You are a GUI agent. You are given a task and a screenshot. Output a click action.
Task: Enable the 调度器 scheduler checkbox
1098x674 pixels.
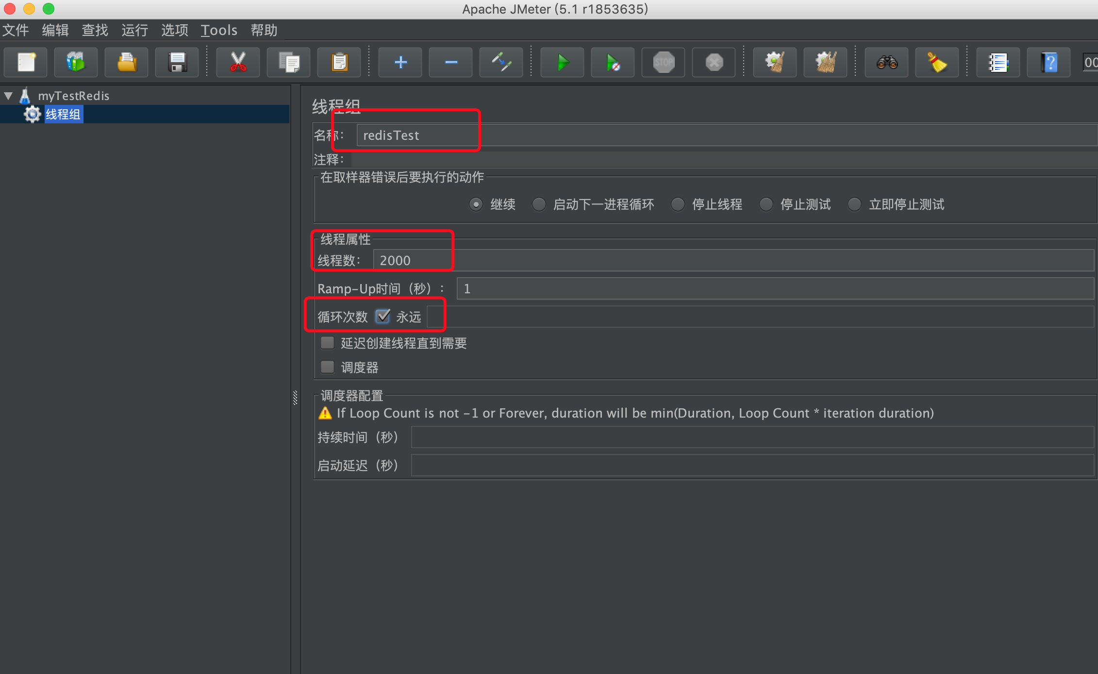pos(328,367)
